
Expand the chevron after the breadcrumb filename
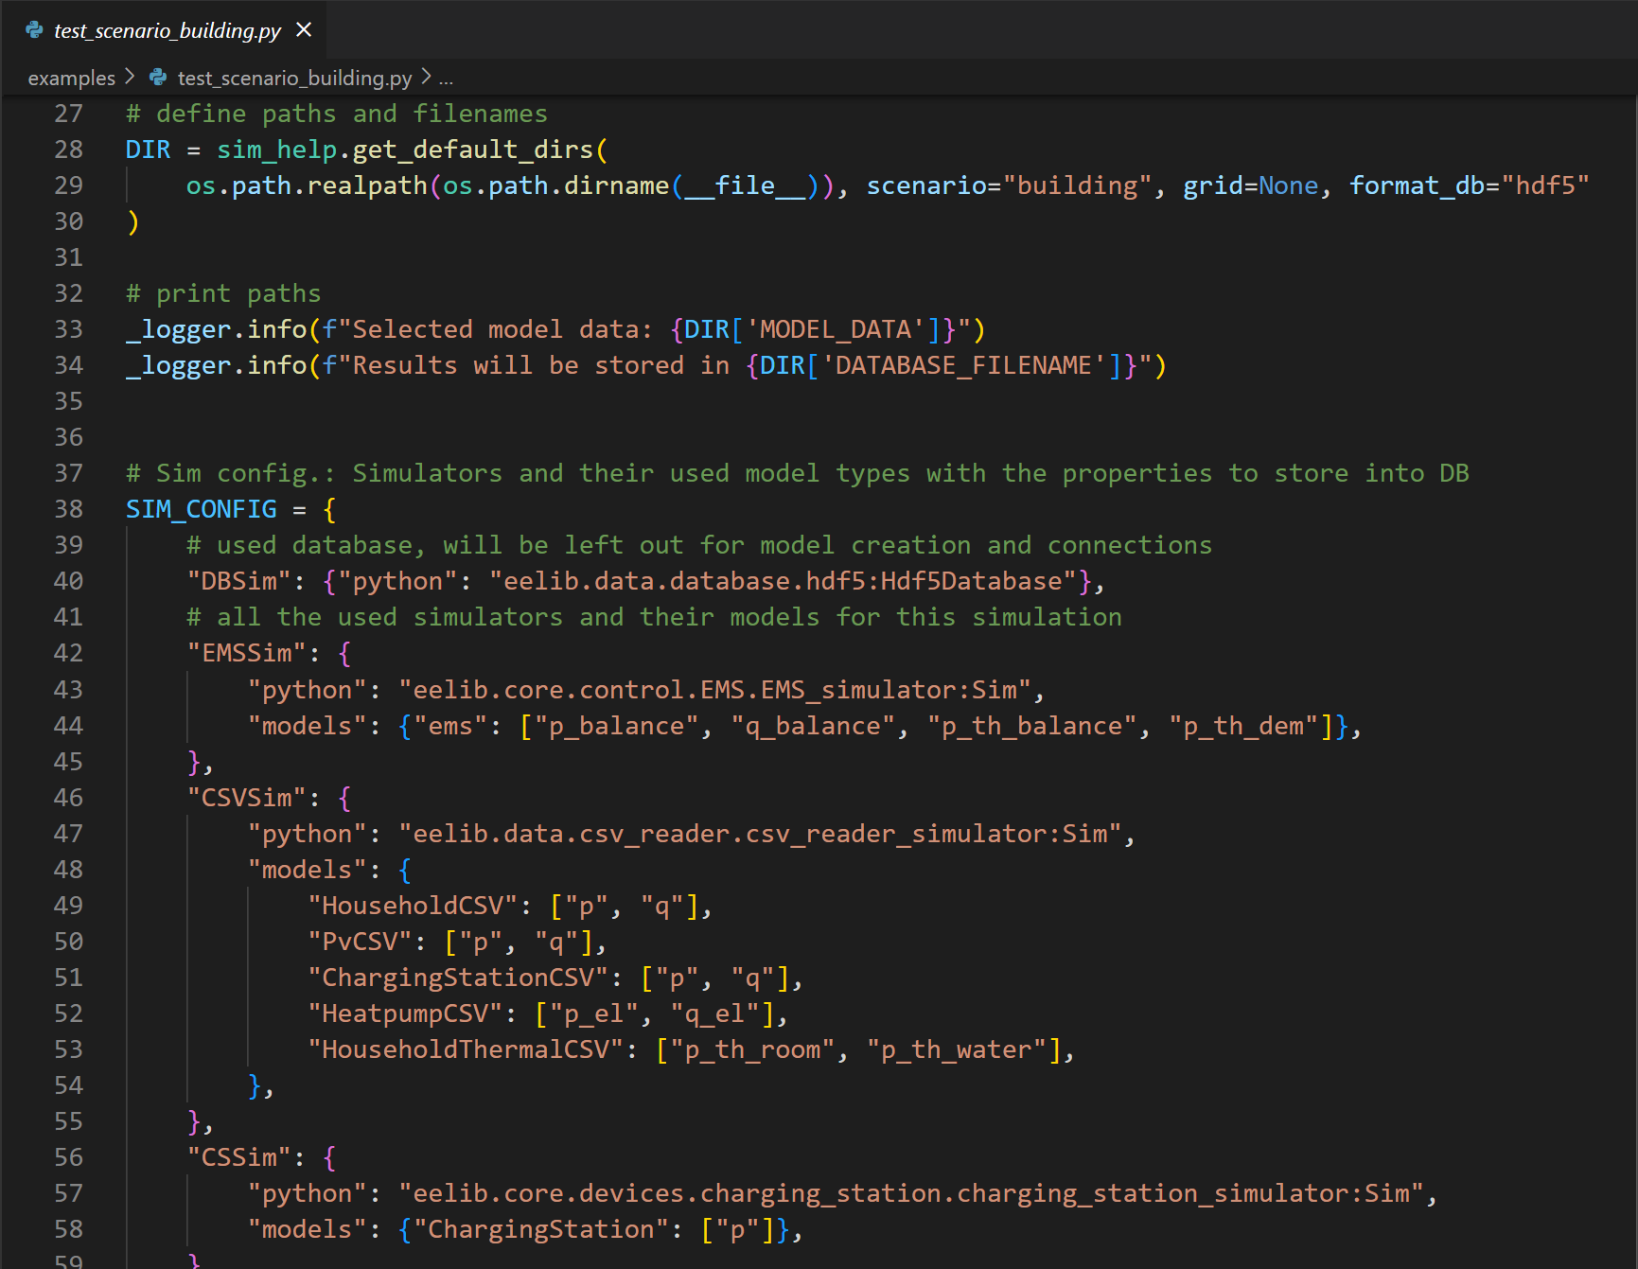[425, 77]
